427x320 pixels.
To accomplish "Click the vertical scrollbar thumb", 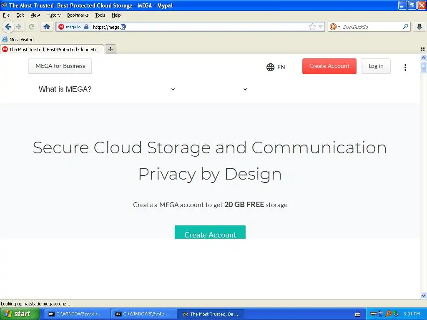I will click(x=423, y=67).
